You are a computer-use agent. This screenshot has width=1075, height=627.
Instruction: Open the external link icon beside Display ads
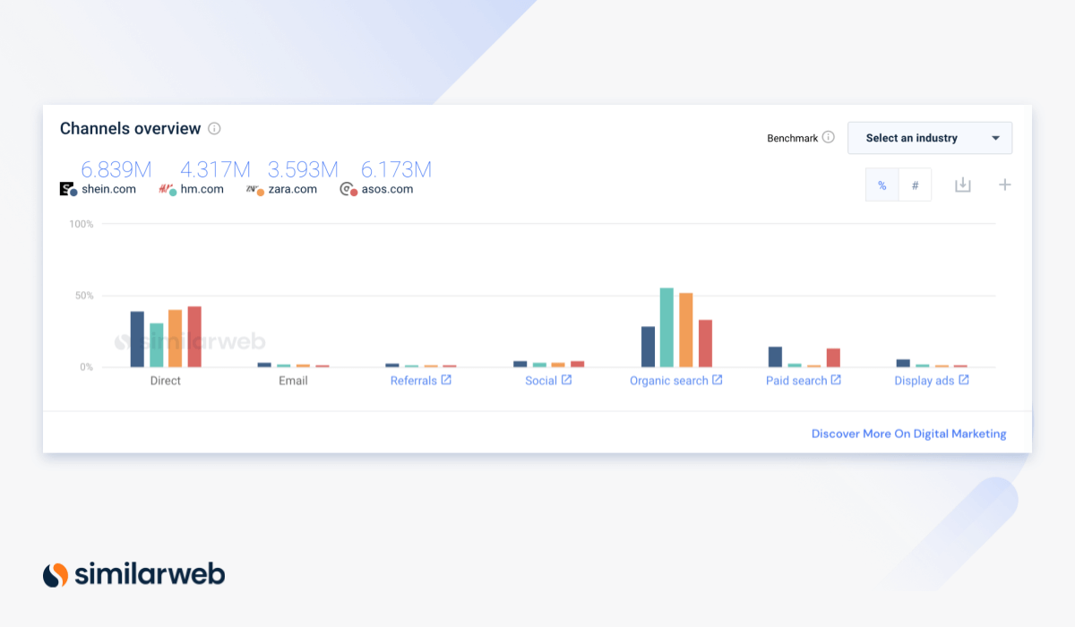[x=964, y=381]
